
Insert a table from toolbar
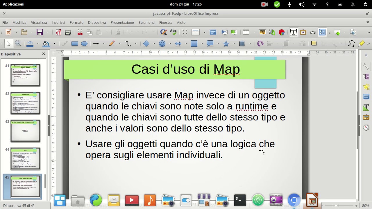(246, 32)
